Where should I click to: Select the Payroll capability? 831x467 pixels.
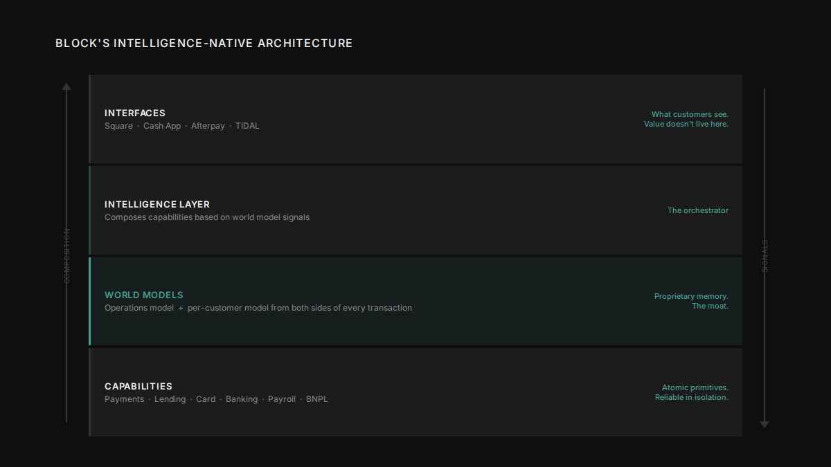pyautogui.click(x=282, y=399)
